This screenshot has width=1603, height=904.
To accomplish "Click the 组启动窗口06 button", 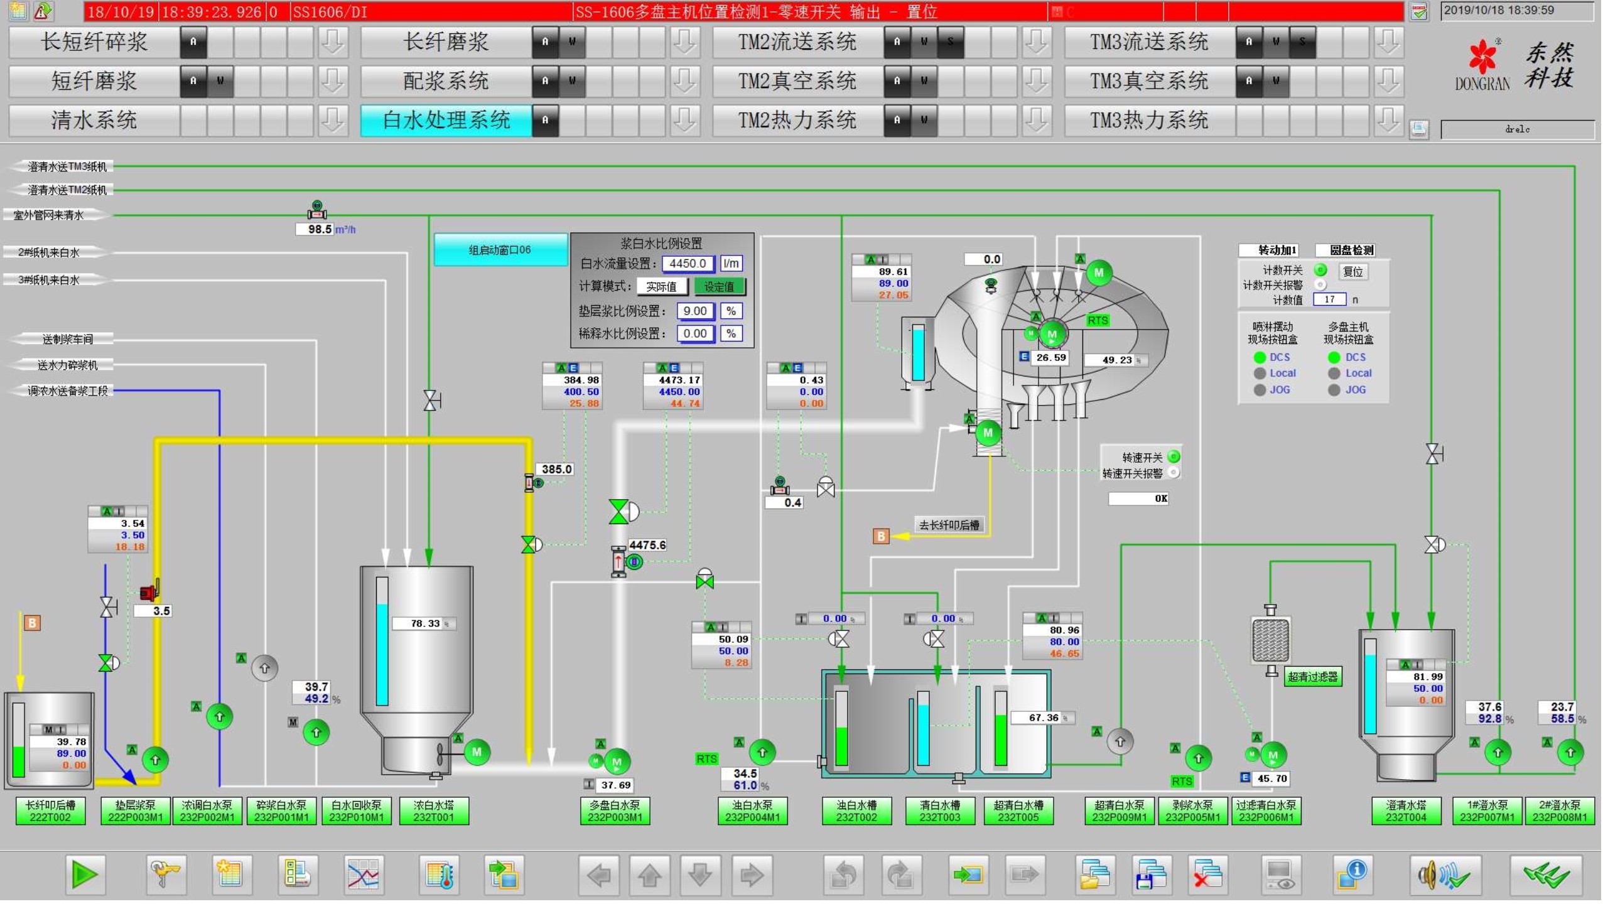I will [x=500, y=250].
